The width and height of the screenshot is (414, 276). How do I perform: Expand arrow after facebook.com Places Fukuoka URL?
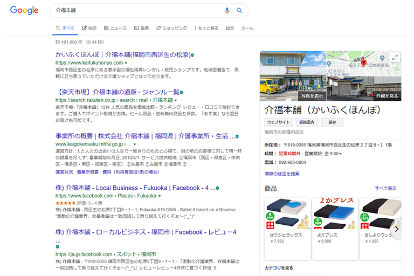pos(160,196)
